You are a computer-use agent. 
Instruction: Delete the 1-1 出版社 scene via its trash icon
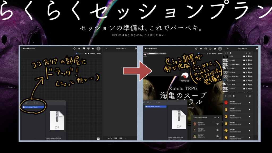[251, 60]
